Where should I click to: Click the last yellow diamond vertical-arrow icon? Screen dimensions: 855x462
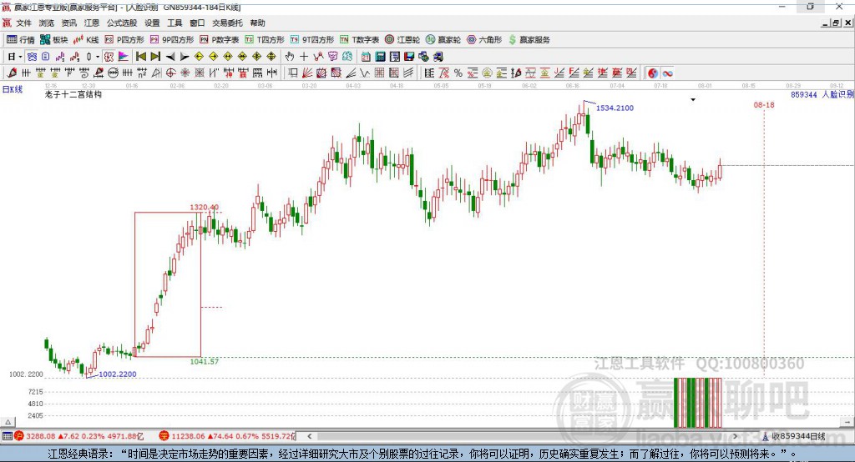271,57
